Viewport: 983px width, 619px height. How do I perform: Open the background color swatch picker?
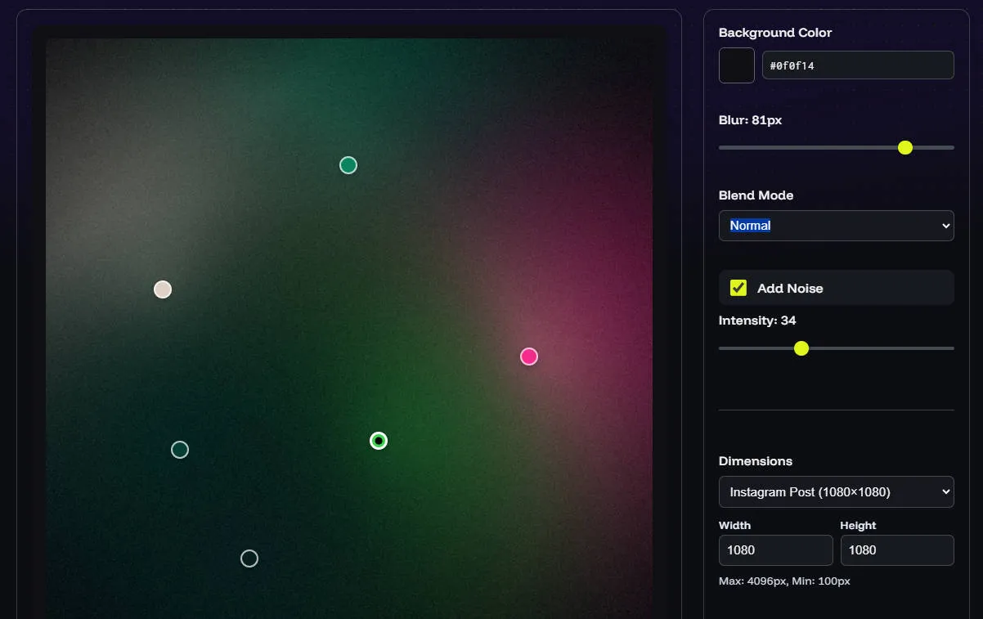pyautogui.click(x=737, y=65)
